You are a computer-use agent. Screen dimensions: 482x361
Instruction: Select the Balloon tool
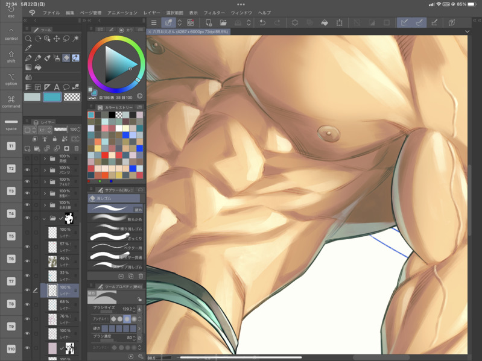[x=66, y=87]
